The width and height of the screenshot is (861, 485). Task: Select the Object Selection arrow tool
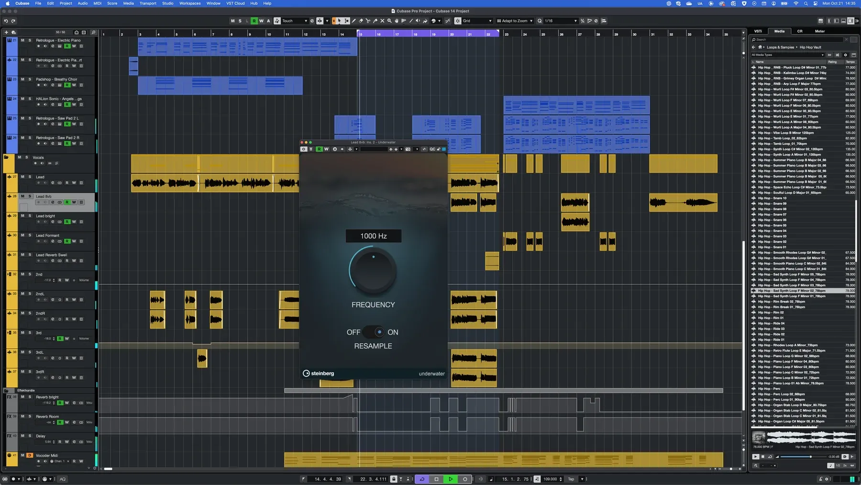point(340,21)
